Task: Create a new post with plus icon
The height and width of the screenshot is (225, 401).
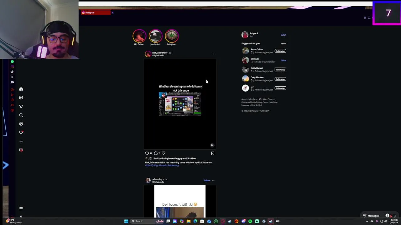Action: click(x=21, y=141)
